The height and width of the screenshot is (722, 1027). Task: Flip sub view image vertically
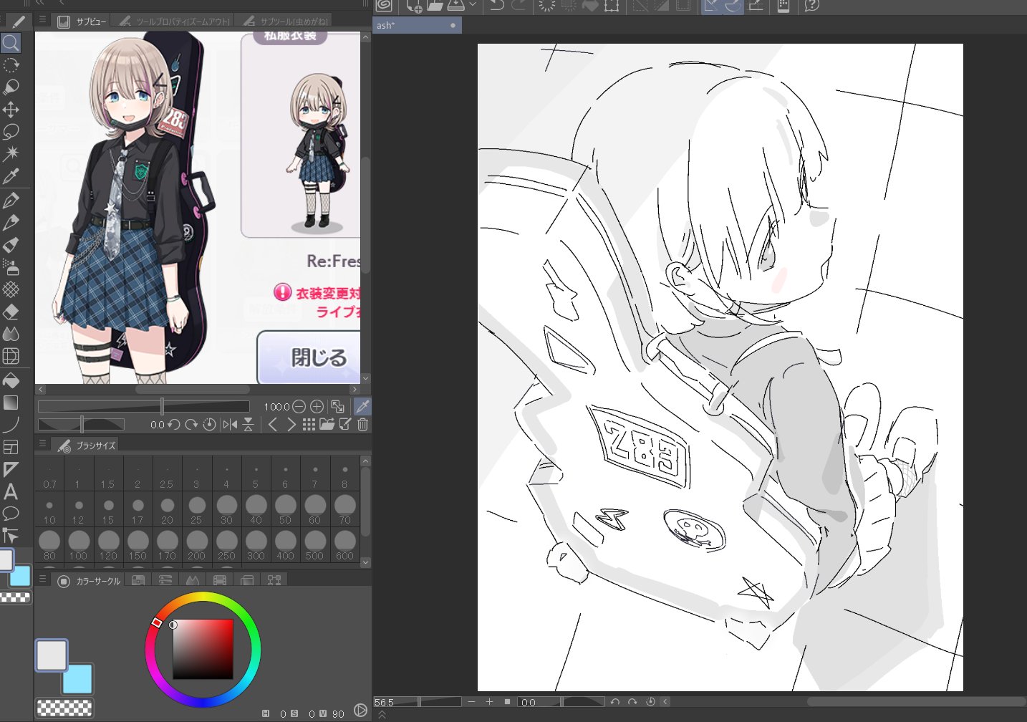[248, 424]
